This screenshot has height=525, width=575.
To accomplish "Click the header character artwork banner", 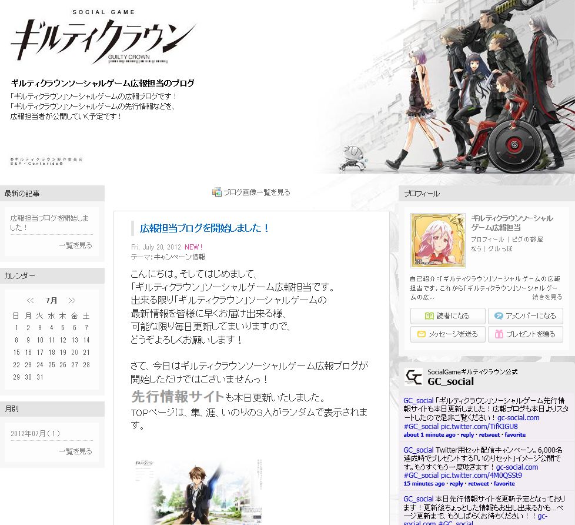I will click(x=447, y=87).
